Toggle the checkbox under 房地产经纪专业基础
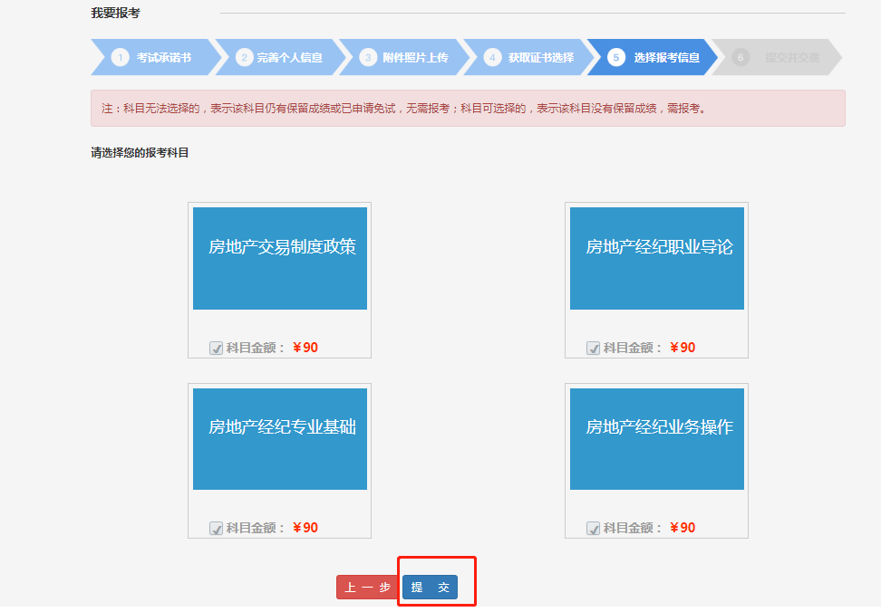 coord(217,528)
